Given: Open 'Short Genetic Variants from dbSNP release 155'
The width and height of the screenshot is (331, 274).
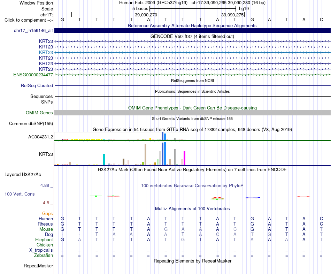Looking at the screenshot, I should [192, 119].
